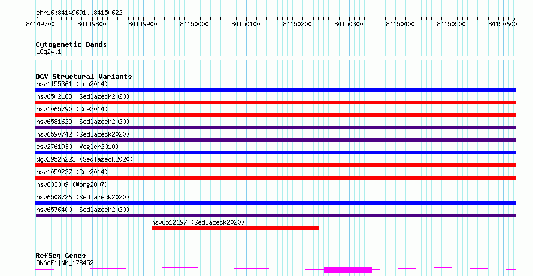Click the nsv6576400 purple variant bar
Image resolution: width=533 pixels, height=276 pixels.
click(x=275, y=216)
